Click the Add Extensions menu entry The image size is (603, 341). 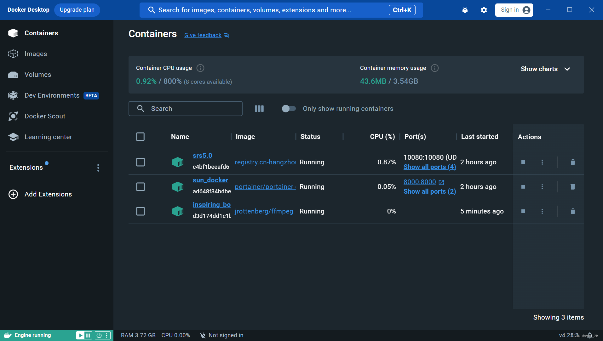pos(48,194)
